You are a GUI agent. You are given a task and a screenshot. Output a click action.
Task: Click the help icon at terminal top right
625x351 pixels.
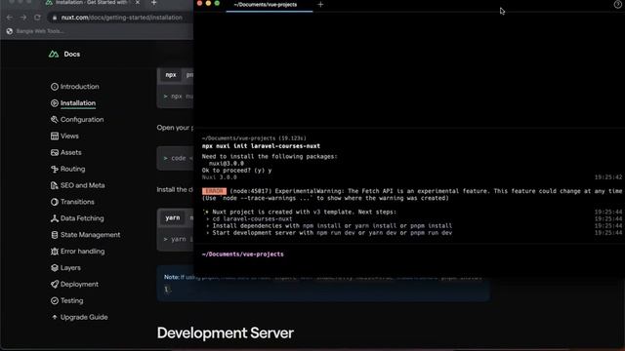pyautogui.click(x=617, y=4)
